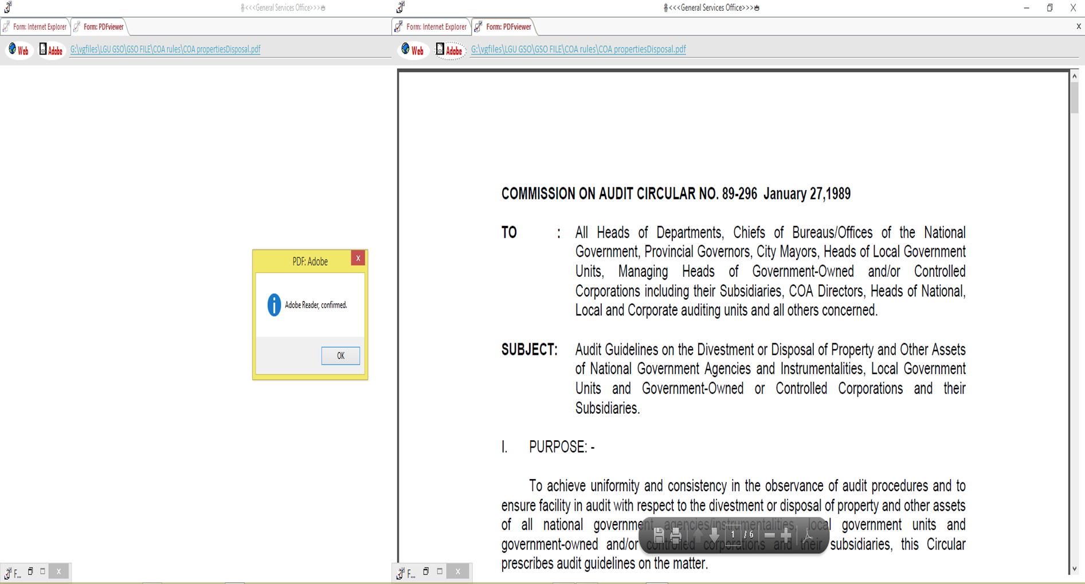
Task: Click the vertical scrollbar thumb in the PDF
Action: point(1075,97)
